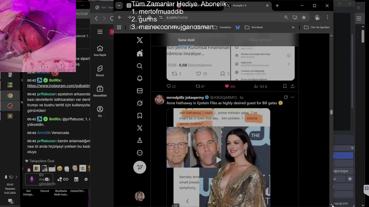Open Chrome profile avatar
The width and height of the screenshot is (369, 207).
point(317,17)
